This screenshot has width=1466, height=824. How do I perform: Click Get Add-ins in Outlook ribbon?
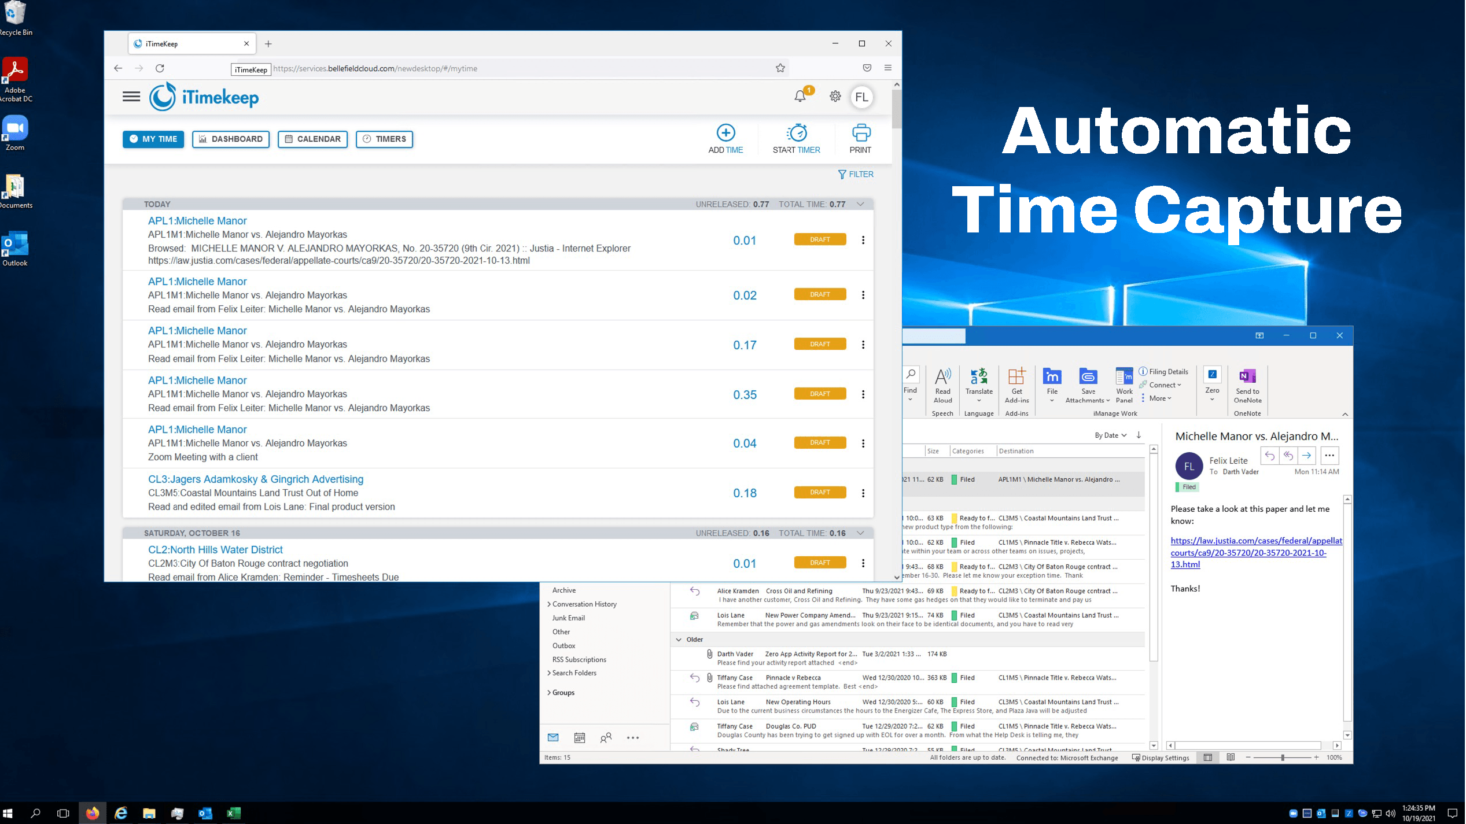tap(1016, 386)
